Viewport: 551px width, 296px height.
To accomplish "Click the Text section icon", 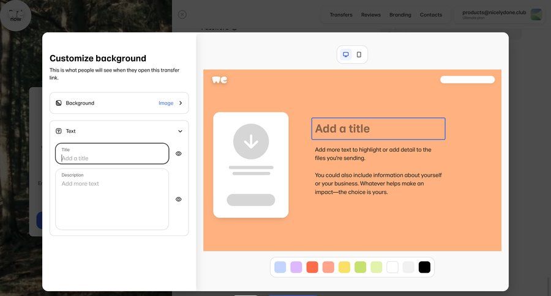I will (59, 131).
